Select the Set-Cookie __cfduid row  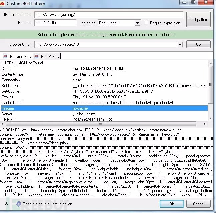click(x=104, y=86)
